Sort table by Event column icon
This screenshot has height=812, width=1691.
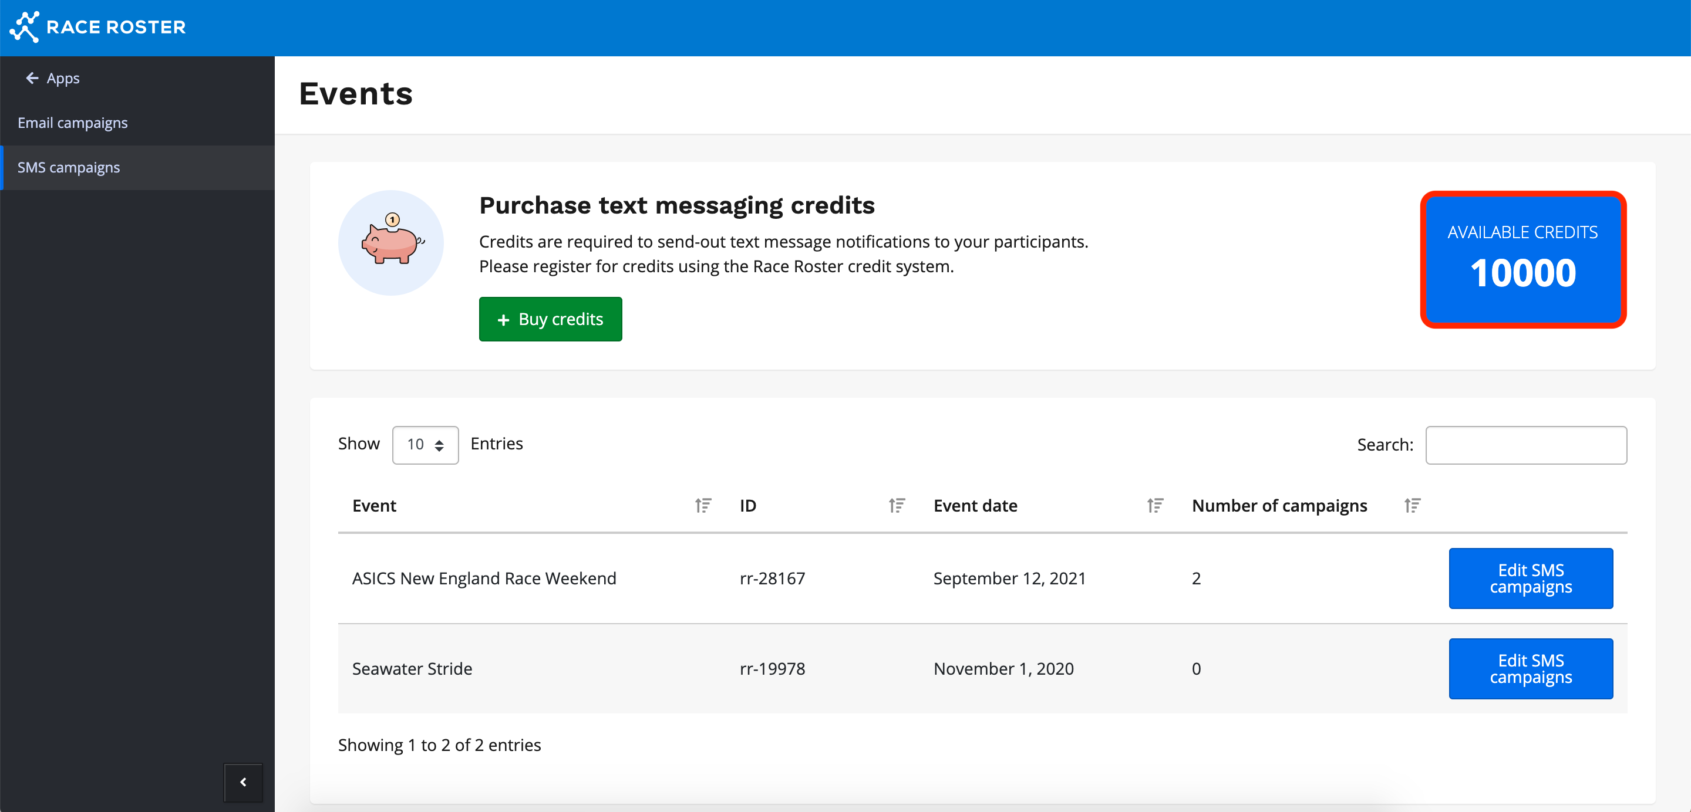[702, 505]
